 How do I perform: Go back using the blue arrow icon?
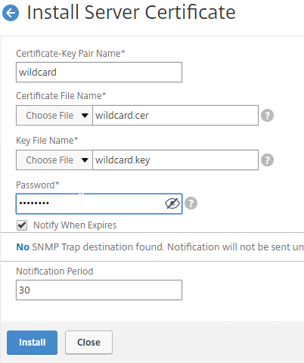click(11, 13)
